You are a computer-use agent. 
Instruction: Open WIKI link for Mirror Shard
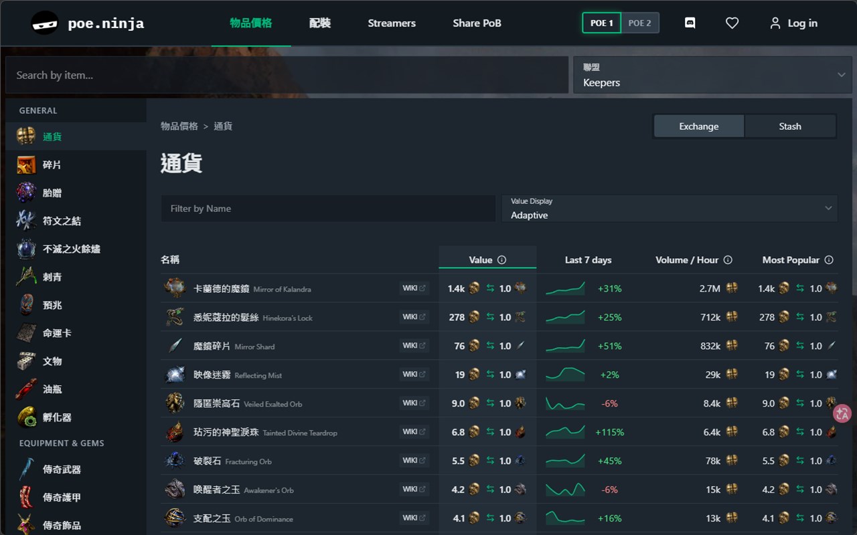coord(413,346)
